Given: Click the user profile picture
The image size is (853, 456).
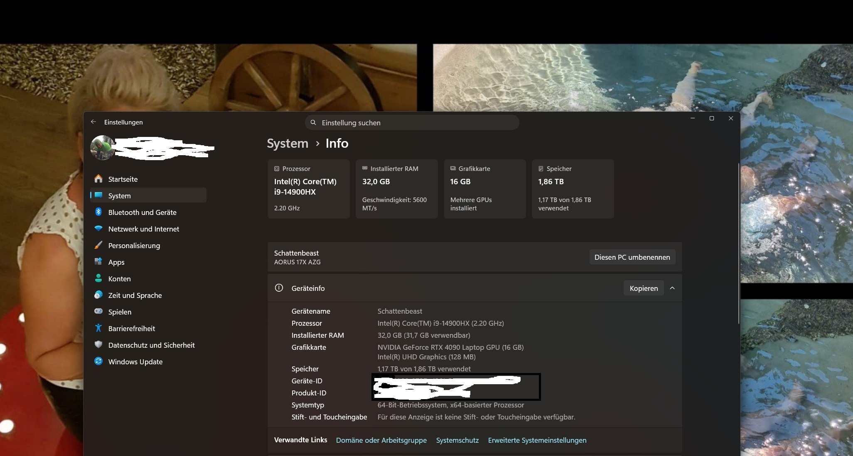Looking at the screenshot, I should (103, 148).
